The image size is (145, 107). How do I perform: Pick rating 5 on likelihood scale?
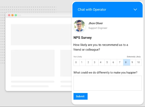[x=108, y=62]
